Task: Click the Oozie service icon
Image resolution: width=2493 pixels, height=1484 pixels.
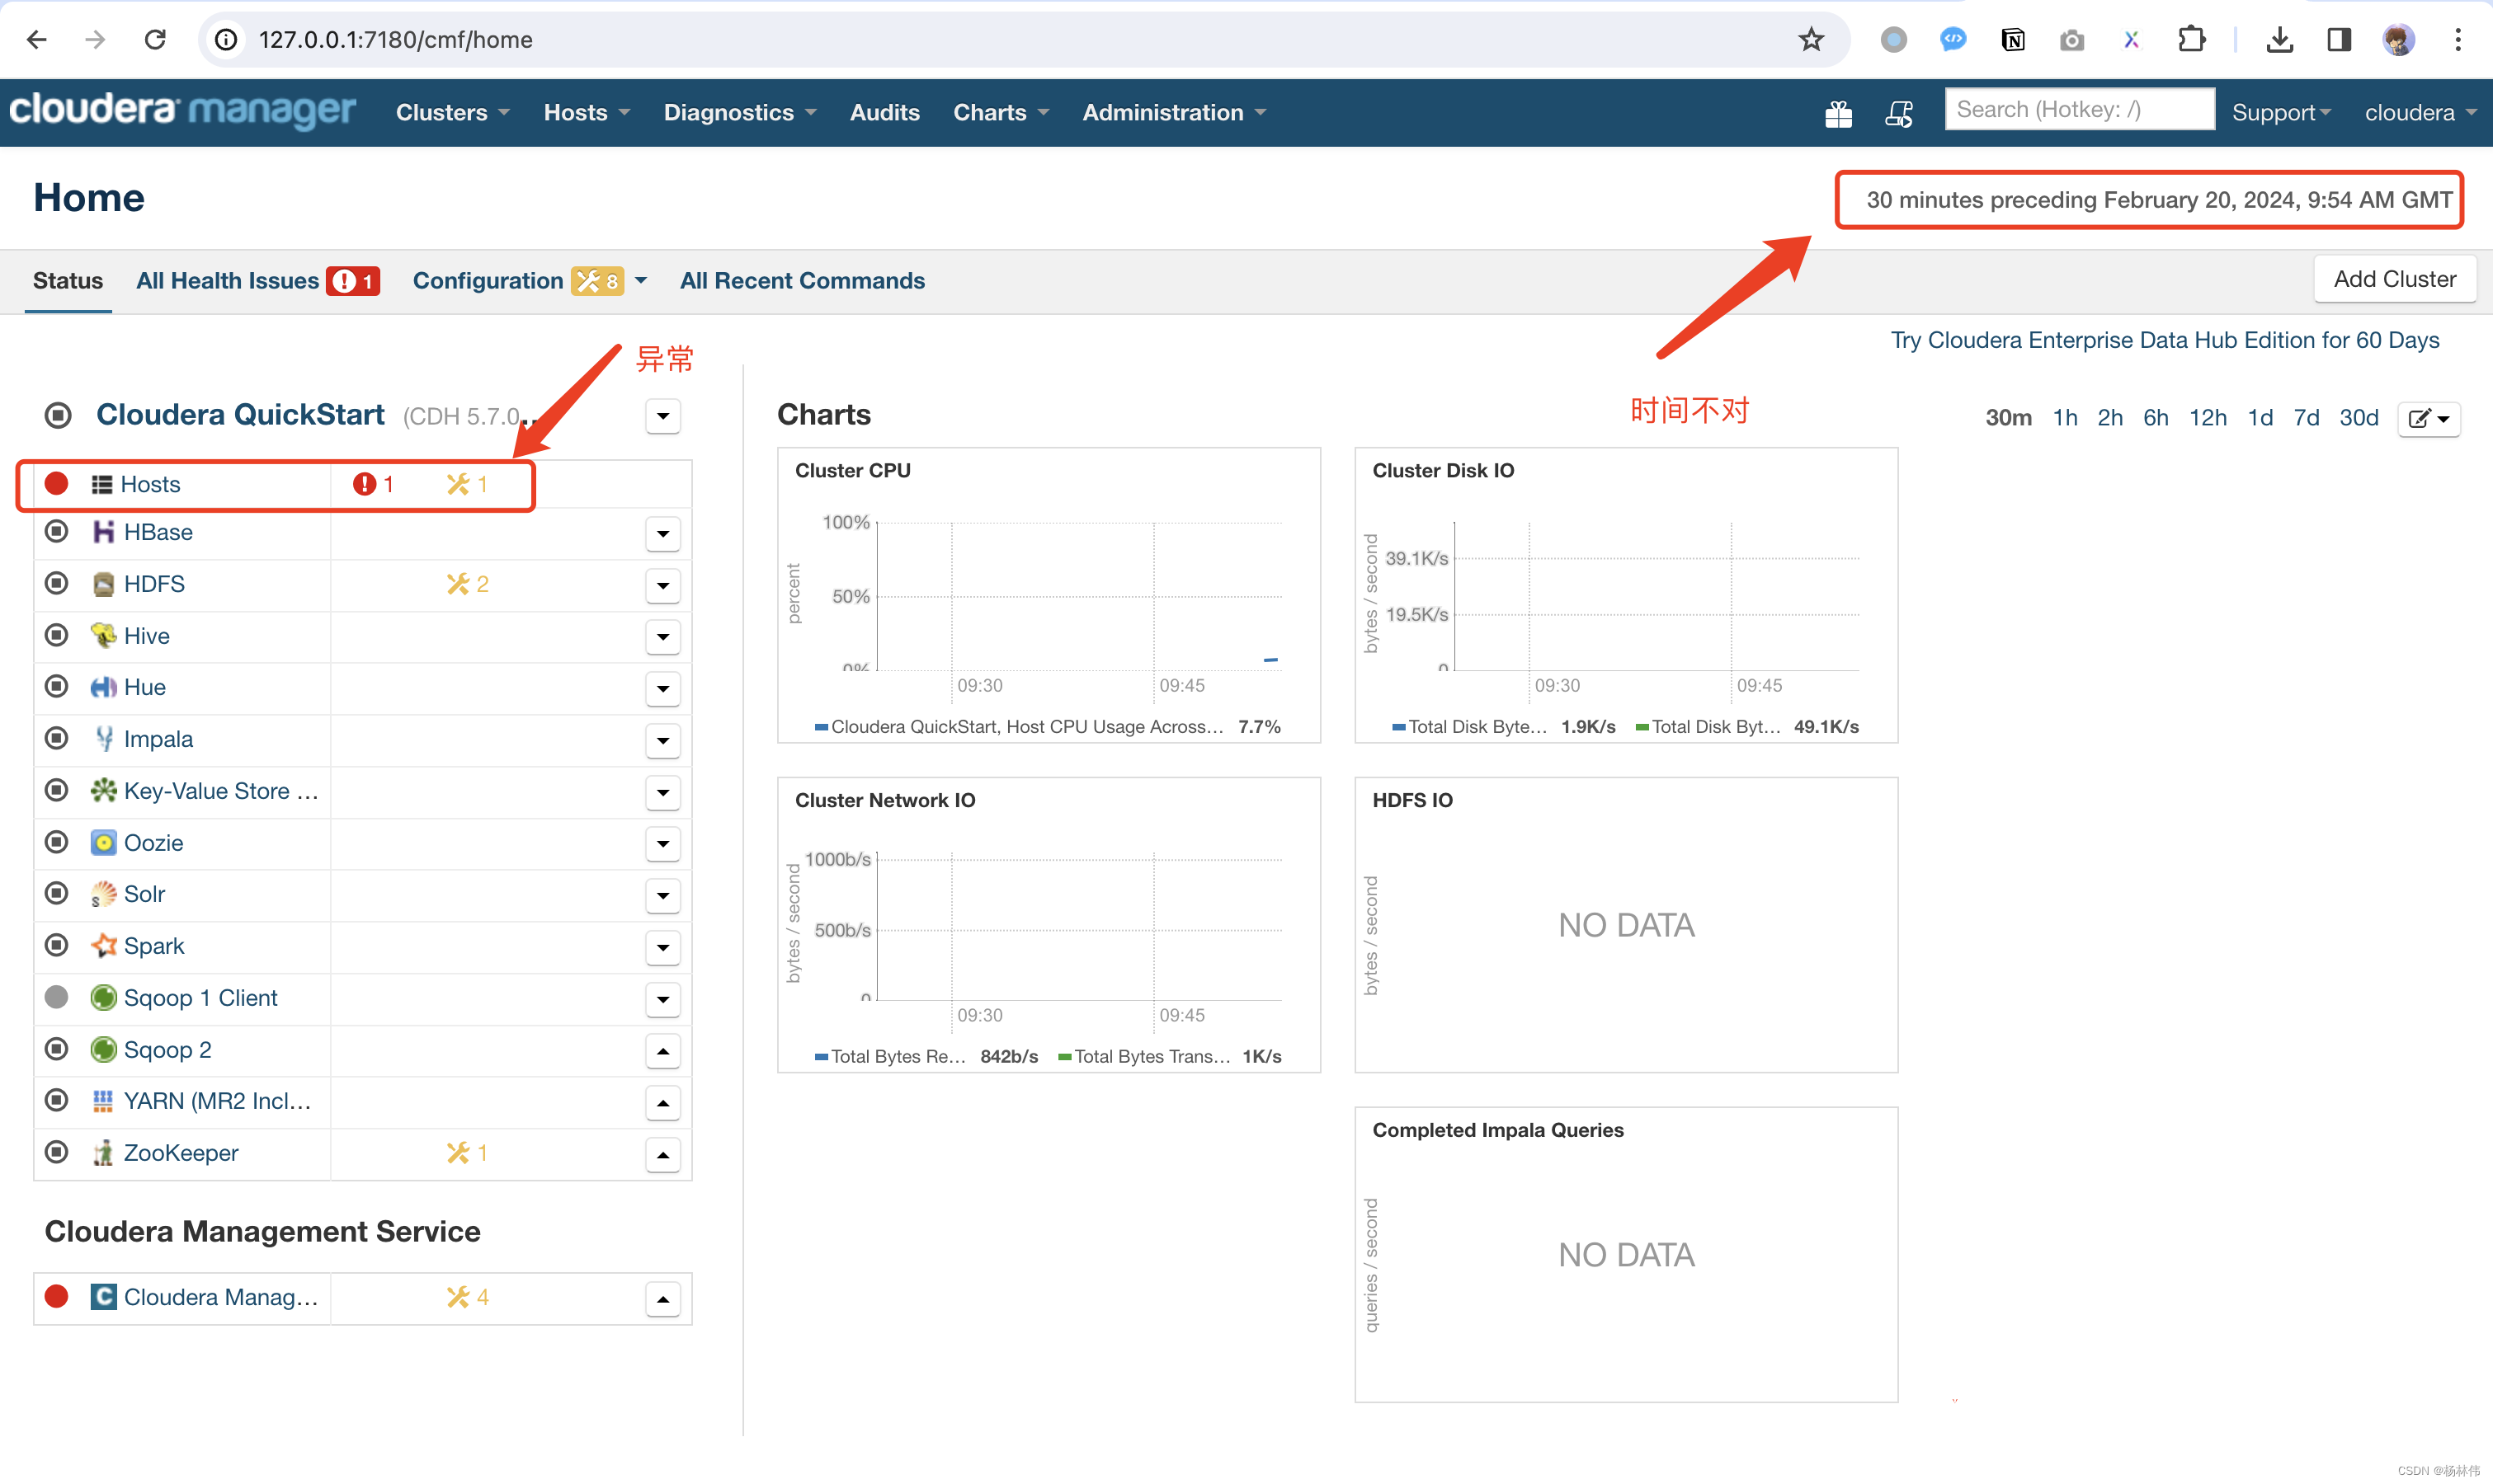Action: click(x=103, y=843)
